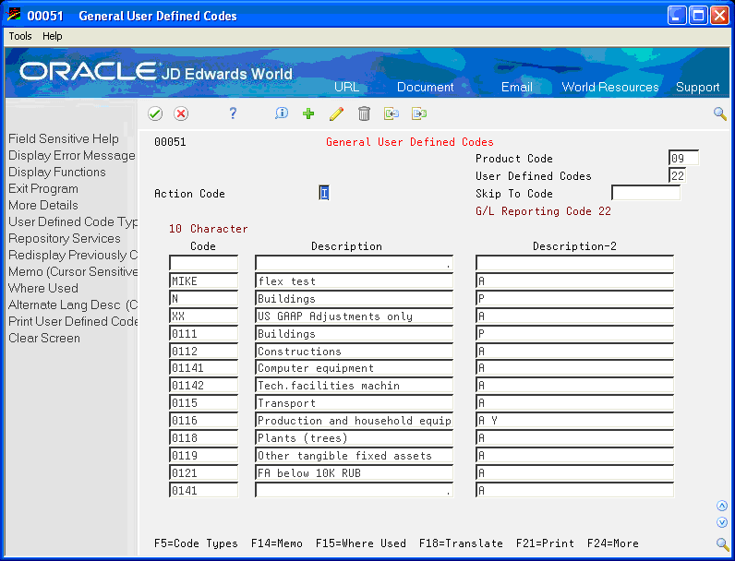The width and height of the screenshot is (735, 561).
Task: Select More Details in sidebar
Action: pos(43,205)
